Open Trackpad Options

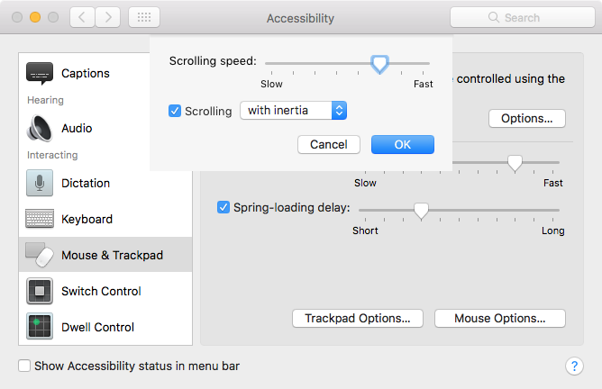coord(357,318)
